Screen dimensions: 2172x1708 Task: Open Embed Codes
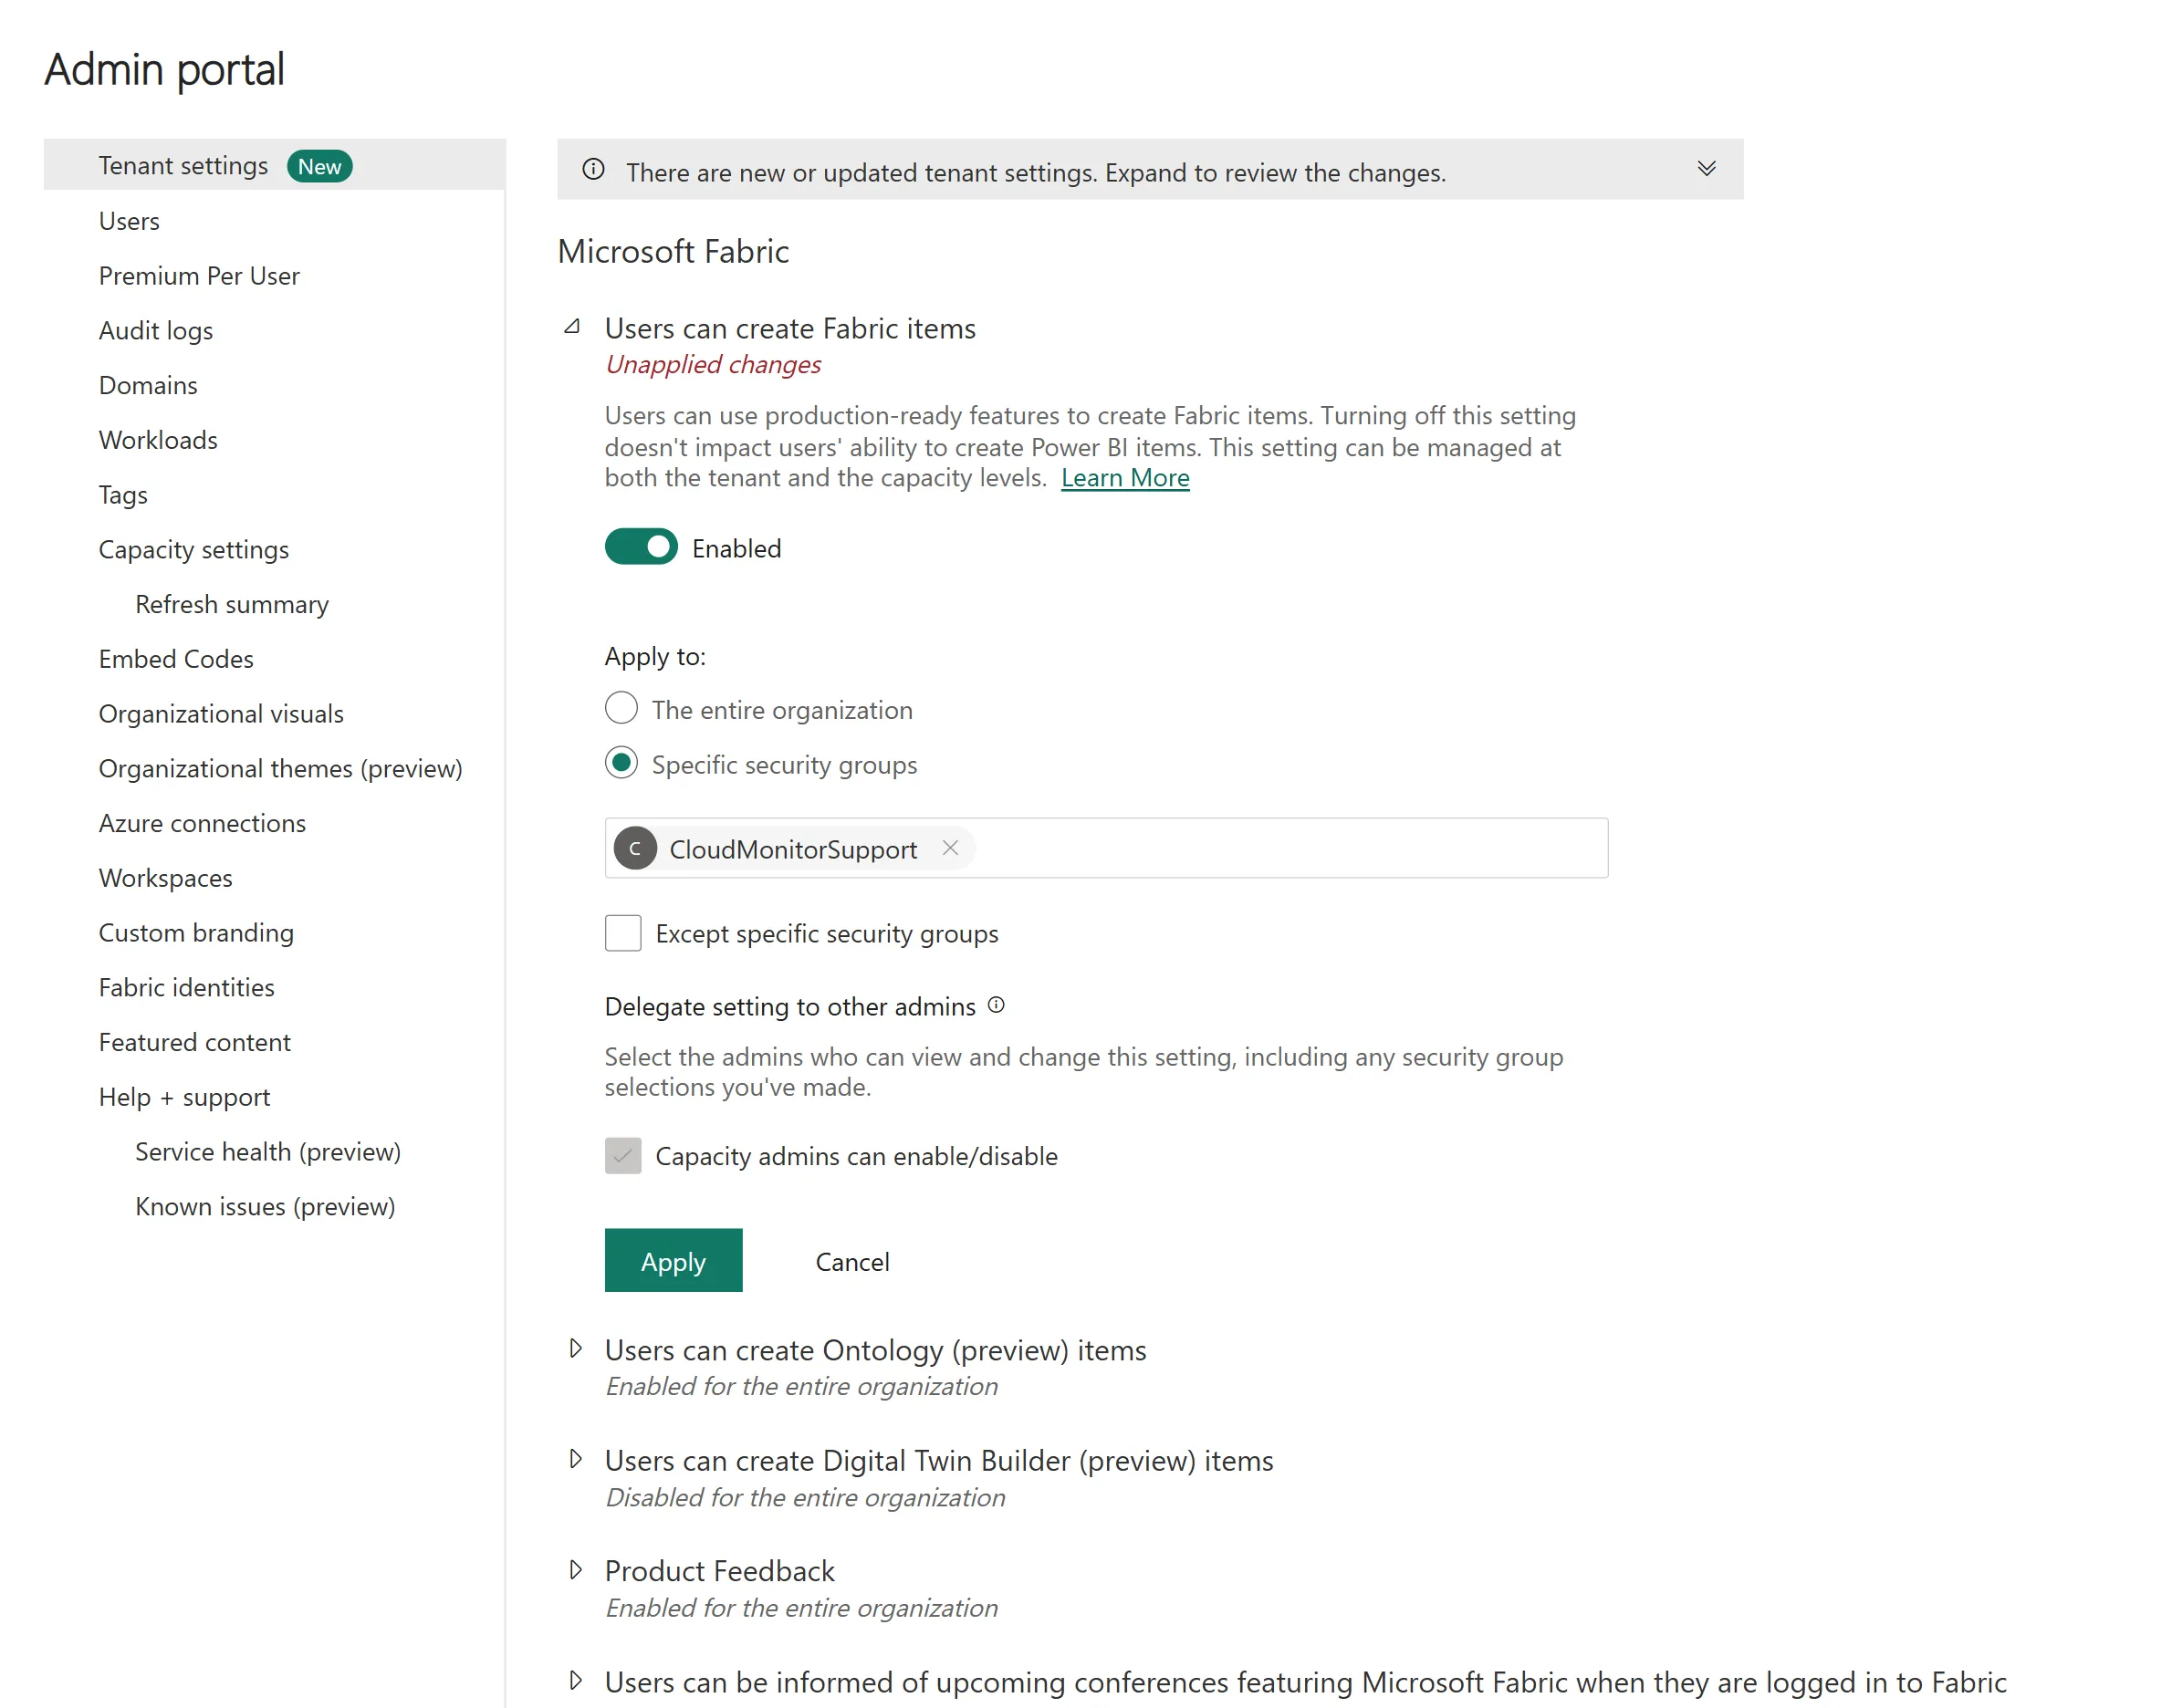coord(176,659)
